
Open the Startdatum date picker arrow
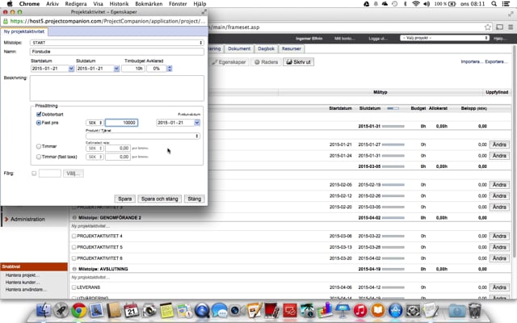click(x=71, y=69)
